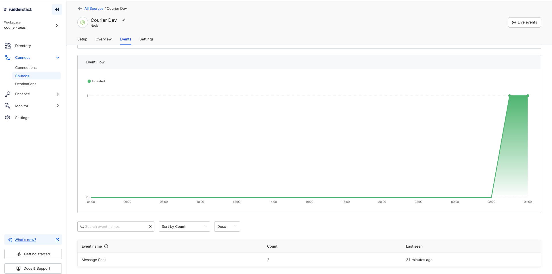Open external link icon beside What's new
This screenshot has width=552, height=274.
57,240
